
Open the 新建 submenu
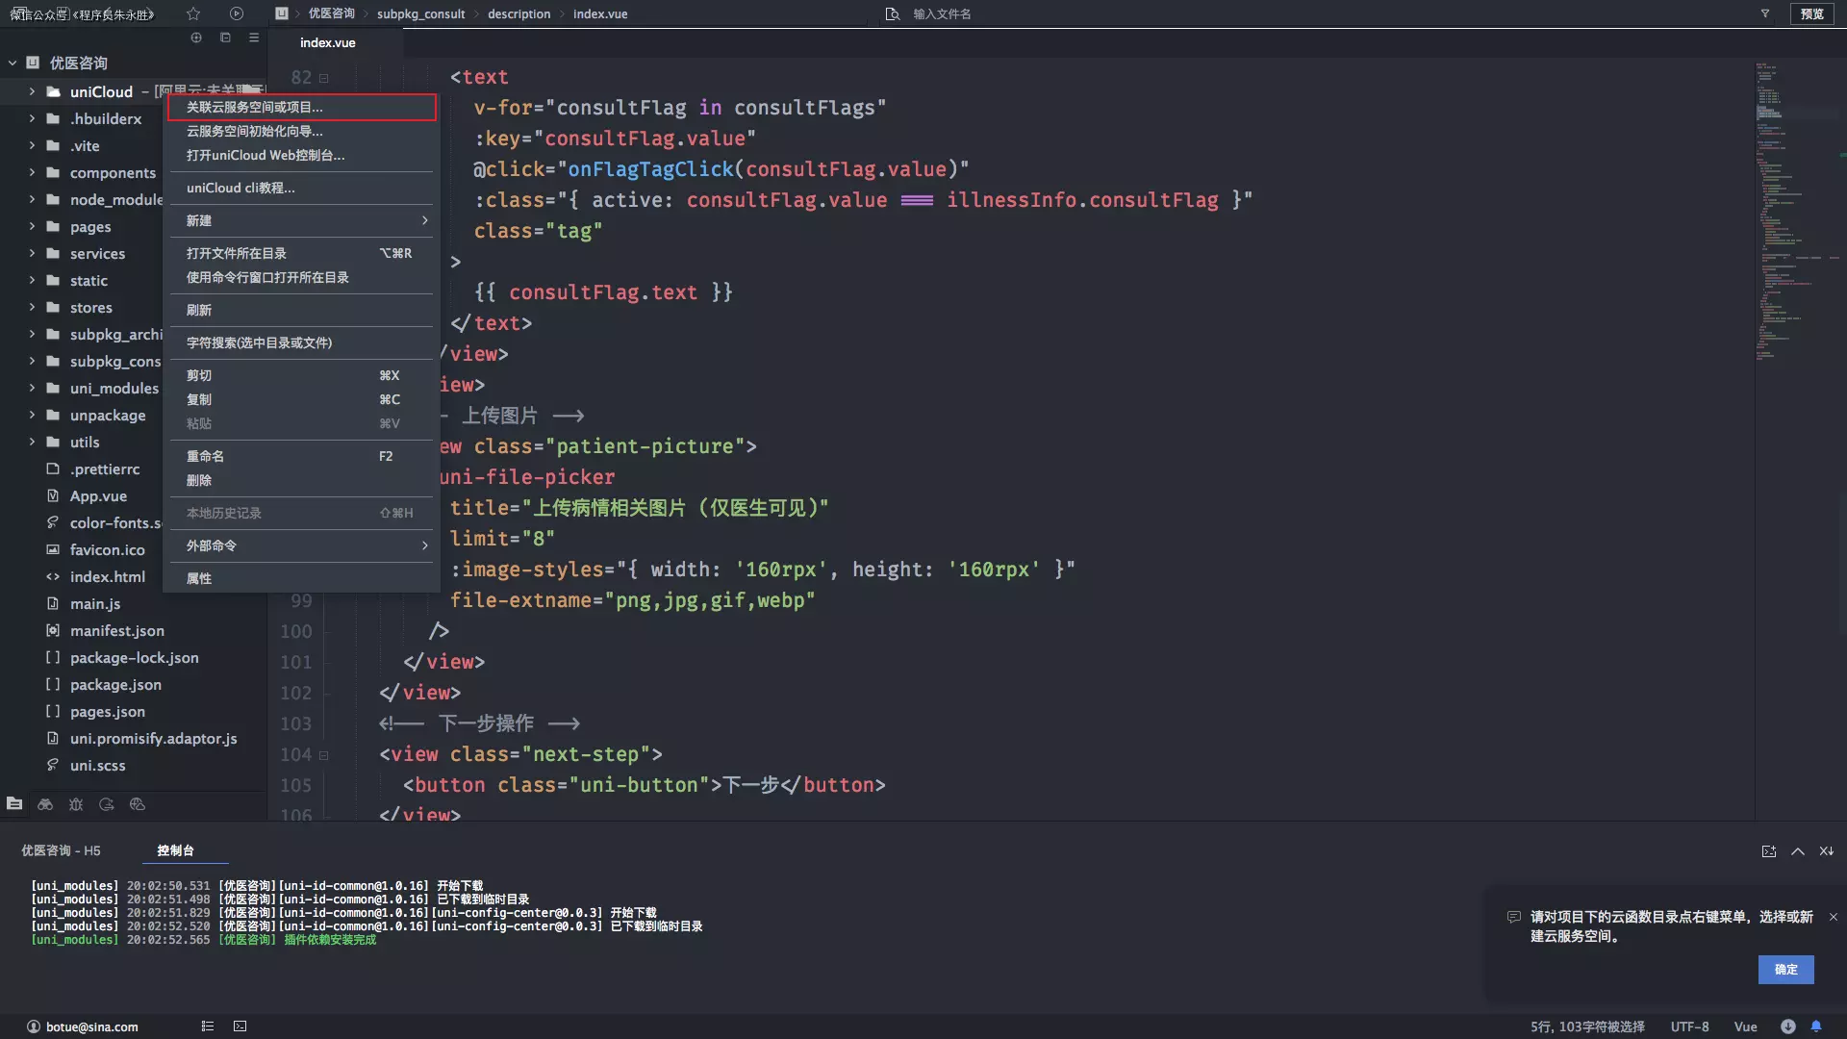(302, 220)
